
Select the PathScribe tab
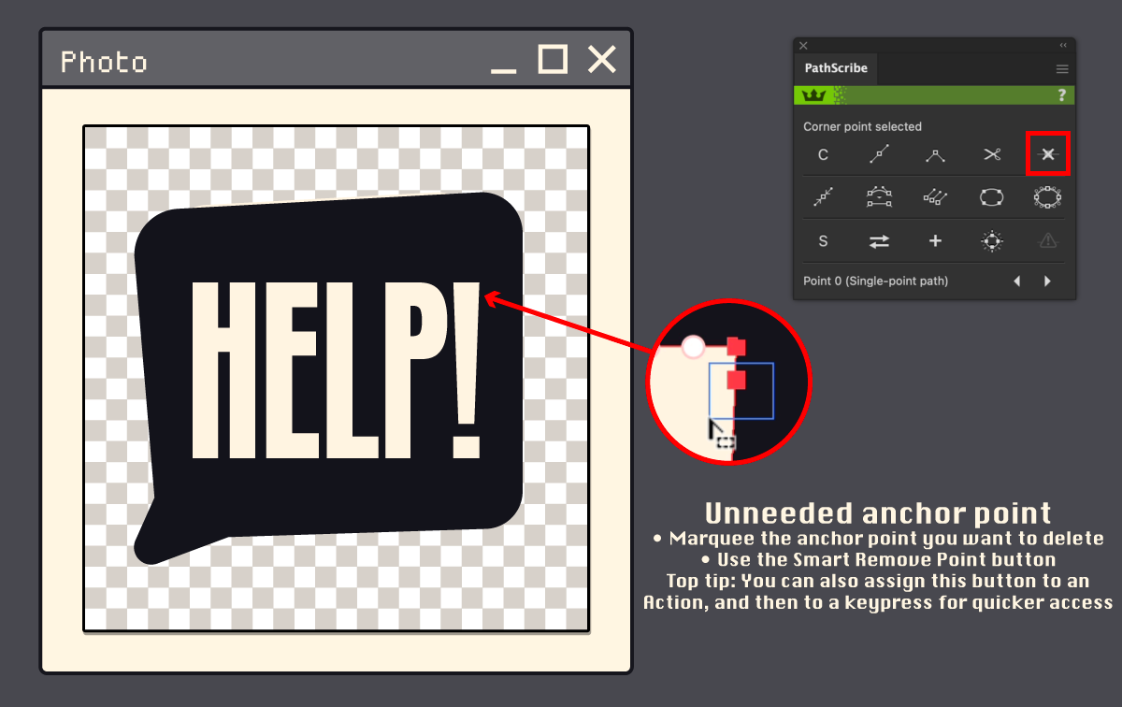point(836,68)
